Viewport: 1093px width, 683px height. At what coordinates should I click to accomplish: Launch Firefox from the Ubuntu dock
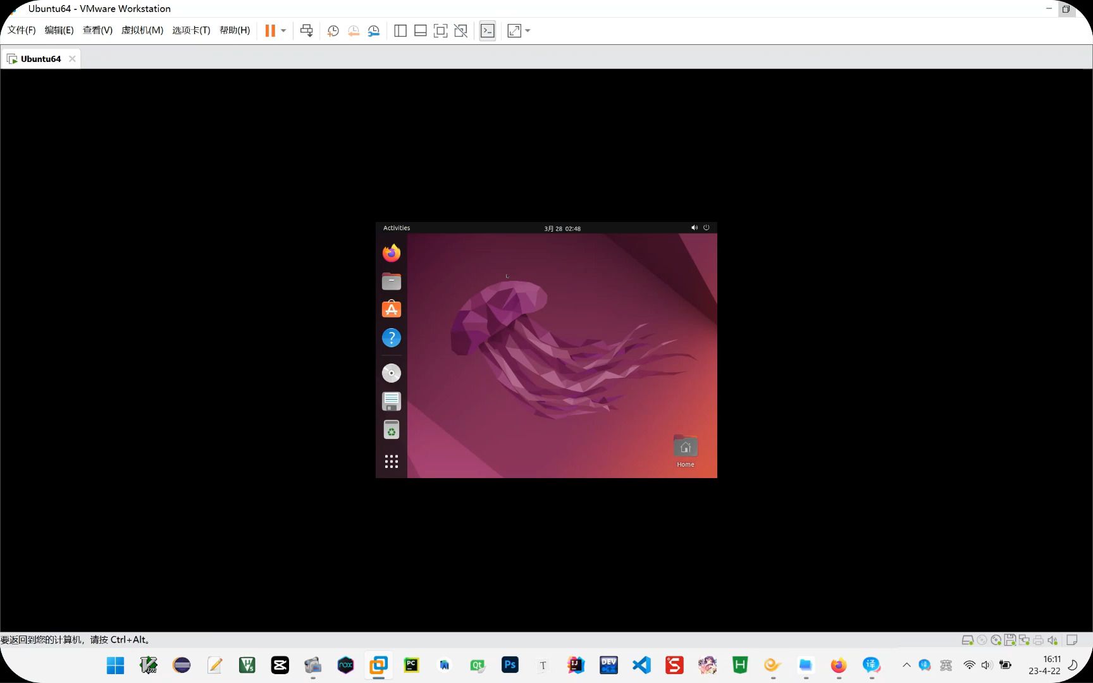coord(392,253)
